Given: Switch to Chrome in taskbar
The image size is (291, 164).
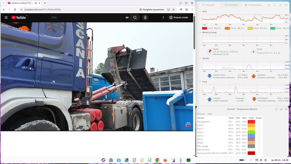Looking at the screenshot, I should click(x=157, y=160).
